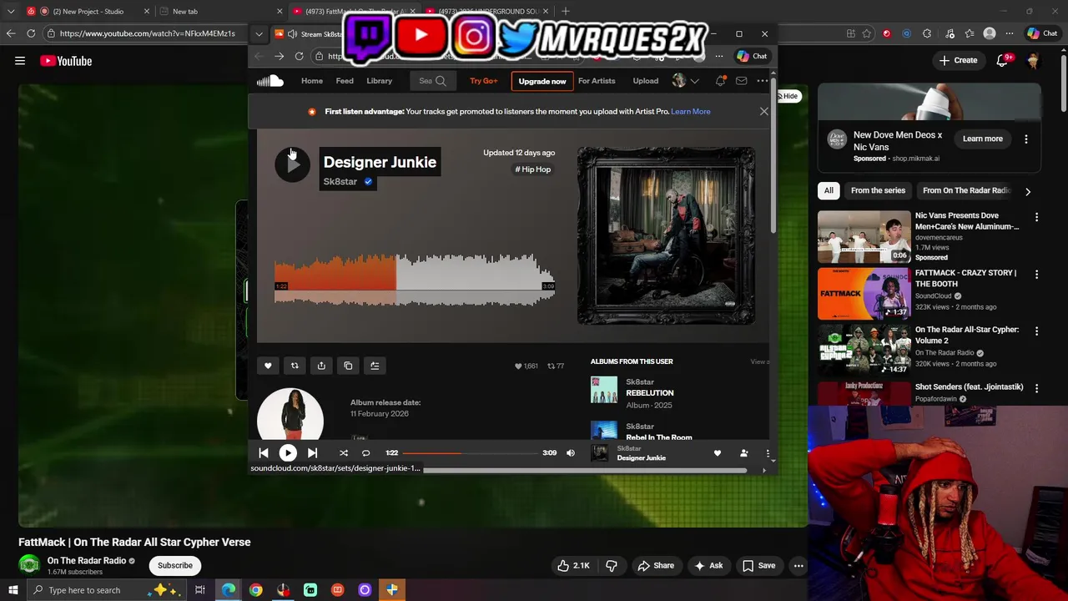Switch to the New Project - Studio browser tab

88,11
